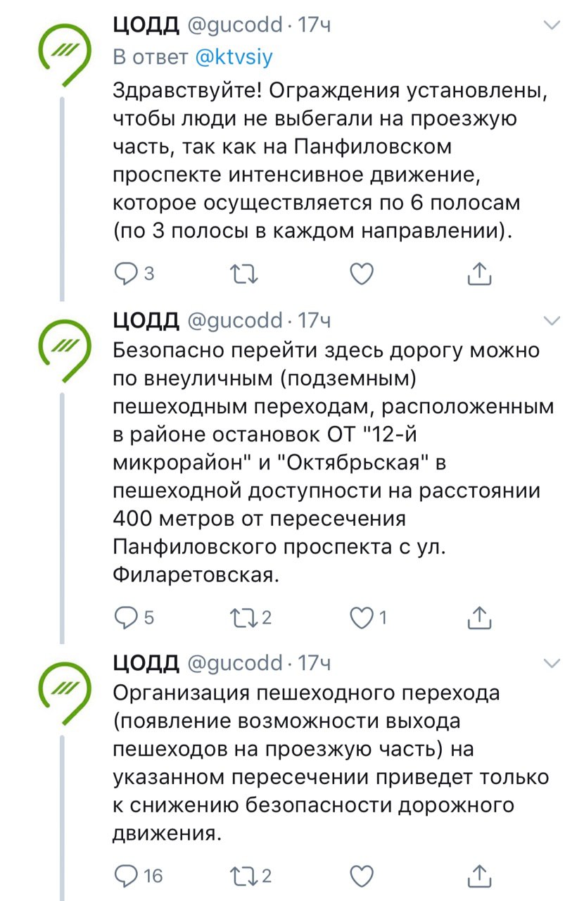Like the tweet mentioning Филаретовская street
584x901 pixels.
361,617
